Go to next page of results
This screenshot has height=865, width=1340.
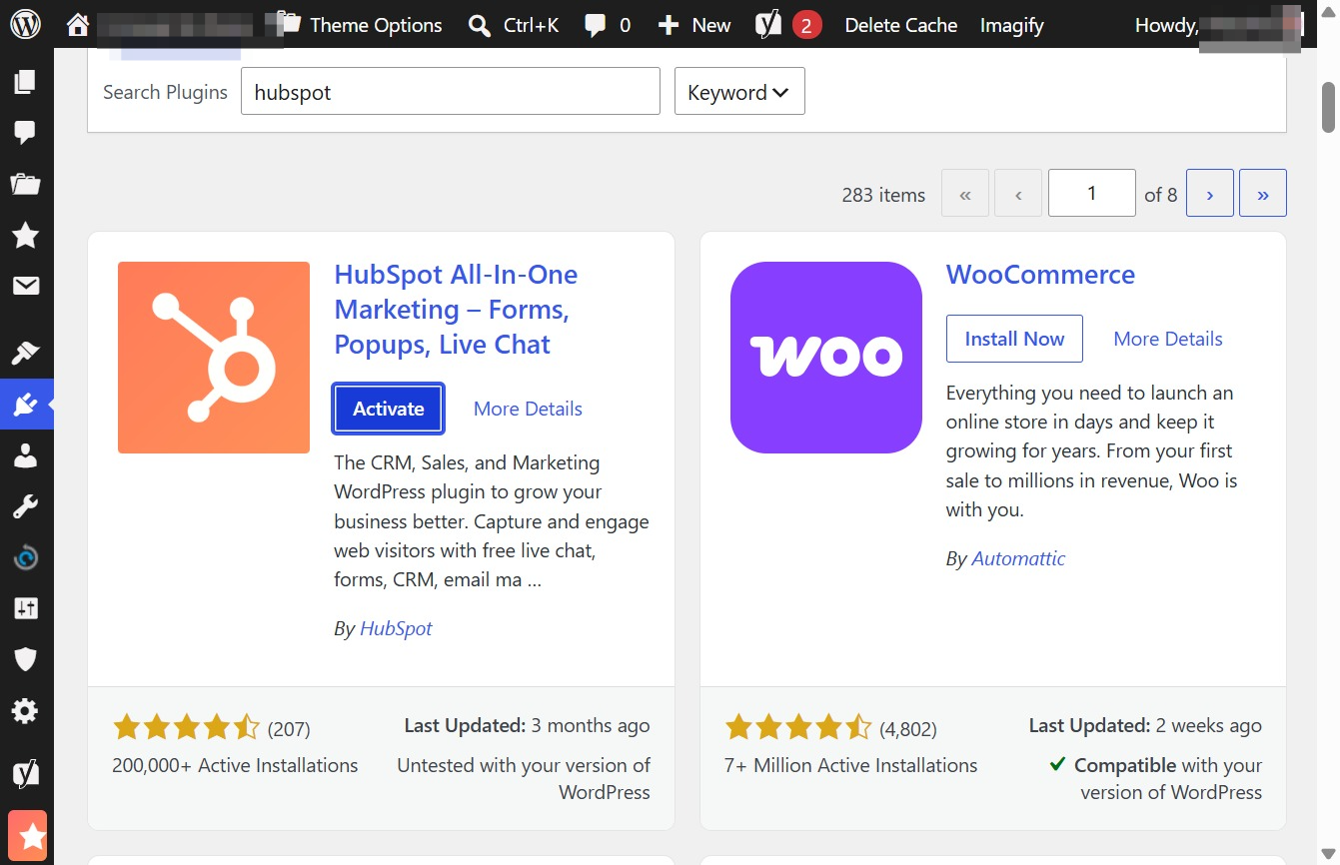click(x=1210, y=194)
